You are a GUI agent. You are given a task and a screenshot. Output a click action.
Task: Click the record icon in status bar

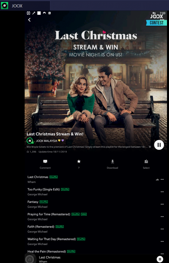(x=28, y=13)
